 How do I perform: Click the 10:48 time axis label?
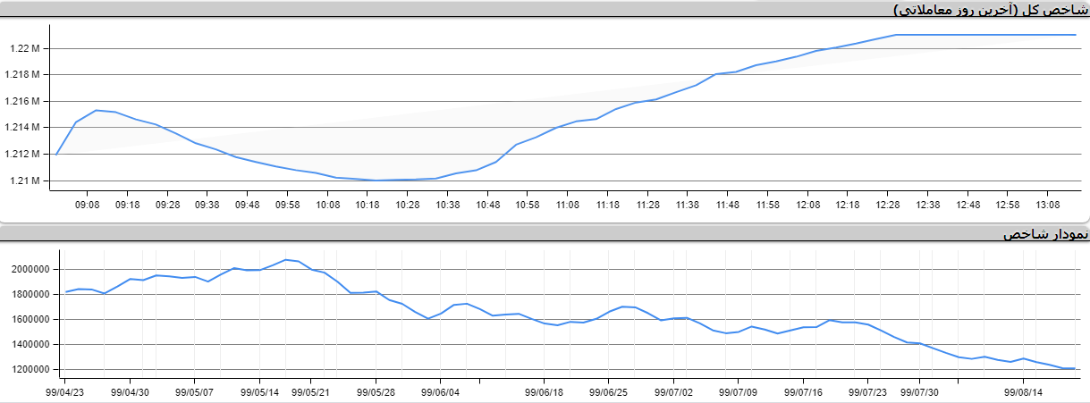(487, 205)
